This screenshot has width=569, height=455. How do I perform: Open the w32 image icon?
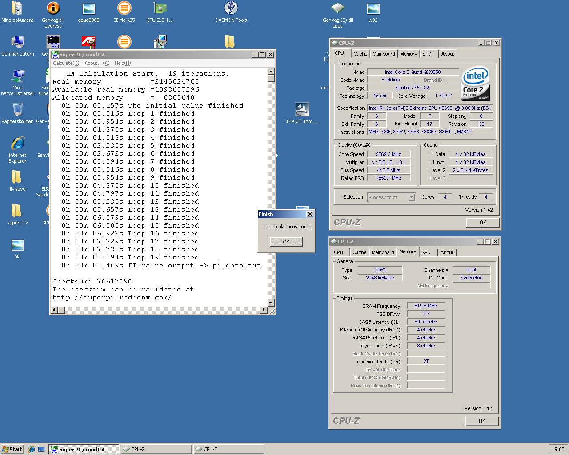click(373, 12)
